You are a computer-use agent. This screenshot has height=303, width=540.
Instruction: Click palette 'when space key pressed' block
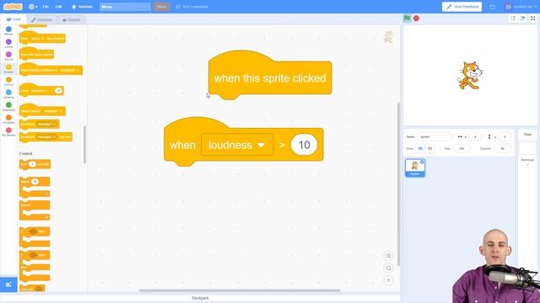click(x=42, y=38)
